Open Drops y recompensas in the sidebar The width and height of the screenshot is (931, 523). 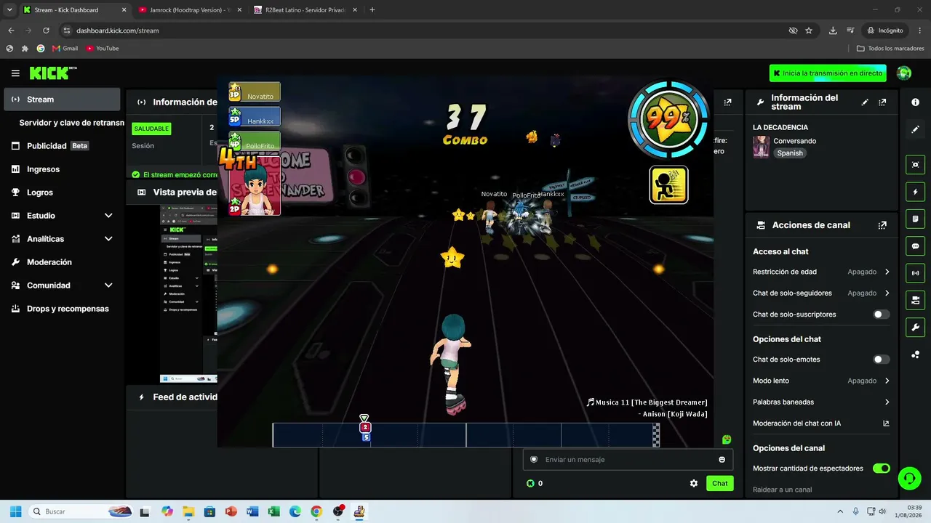click(62, 309)
